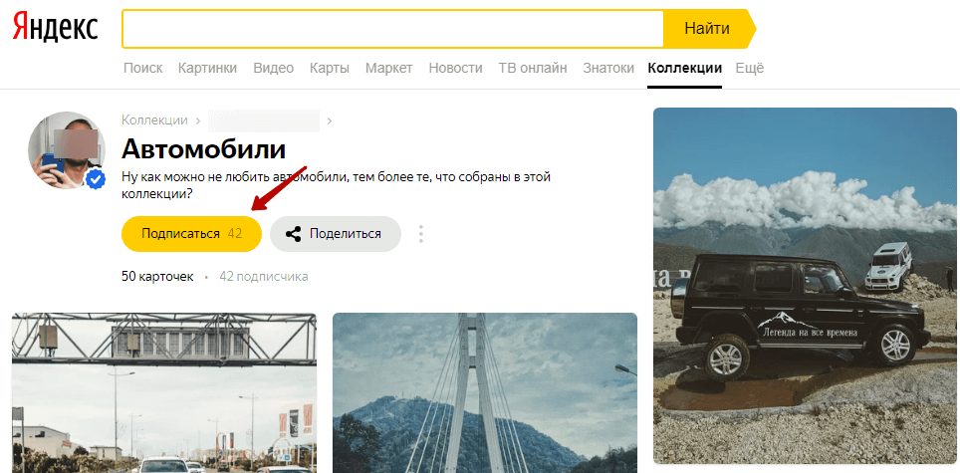This screenshot has width=960, height=473.
Task: Click the collection description text
Action: coord(337,185)
